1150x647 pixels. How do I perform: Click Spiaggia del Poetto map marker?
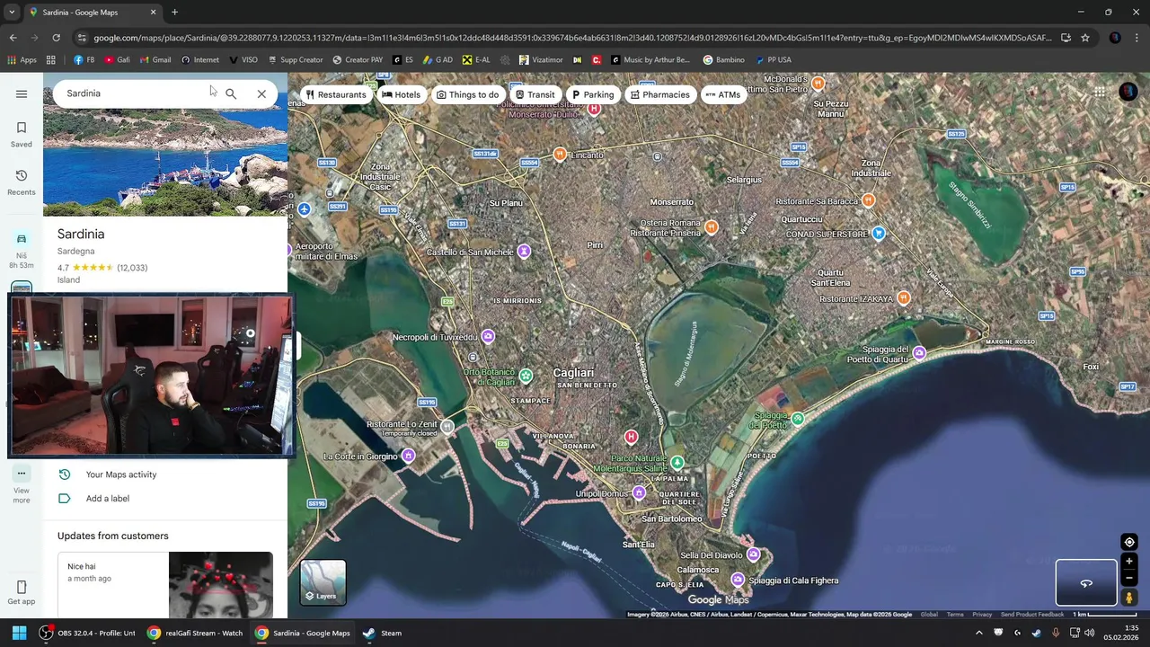point(798,418)
